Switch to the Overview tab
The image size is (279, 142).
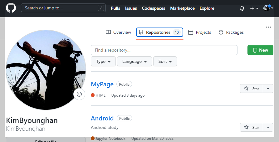click(118, 32)
